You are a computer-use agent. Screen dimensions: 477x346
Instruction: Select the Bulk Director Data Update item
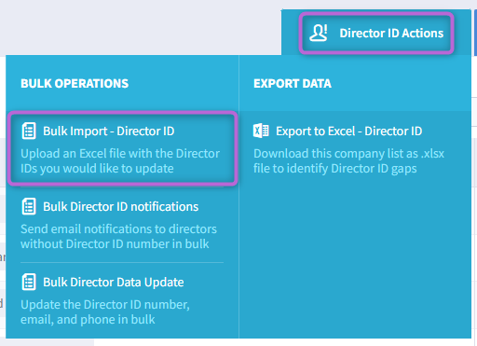(x=114, y=283)
